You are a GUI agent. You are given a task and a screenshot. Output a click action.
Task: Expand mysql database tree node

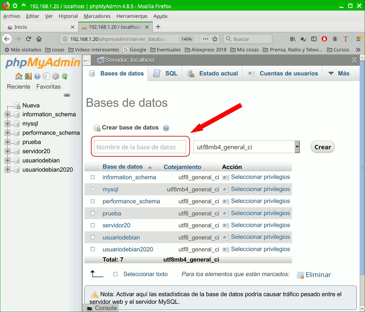pyautogui.click(x=8, y=124)
